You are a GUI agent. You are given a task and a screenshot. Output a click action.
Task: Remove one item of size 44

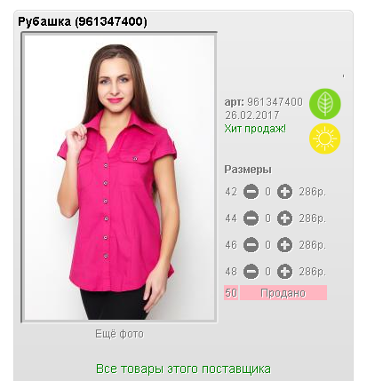[251, 218]
